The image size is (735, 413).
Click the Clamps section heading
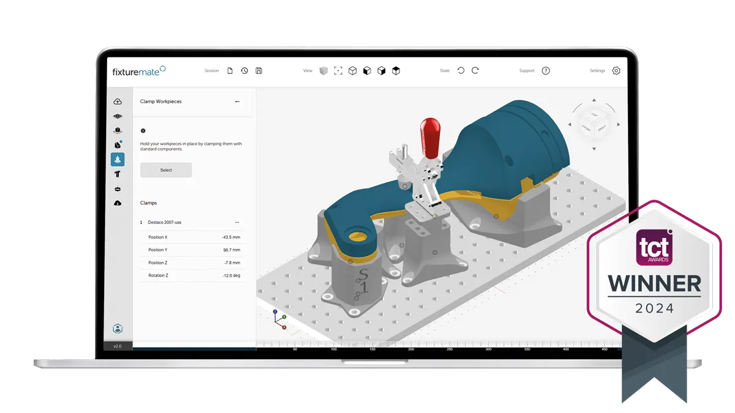coord(148,203)
